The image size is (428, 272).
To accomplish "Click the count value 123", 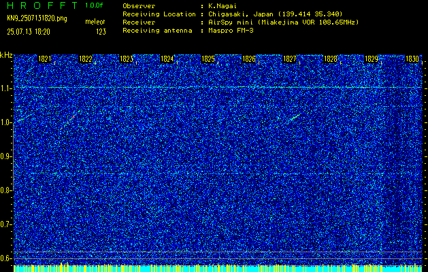I will [x=101, y=32].
